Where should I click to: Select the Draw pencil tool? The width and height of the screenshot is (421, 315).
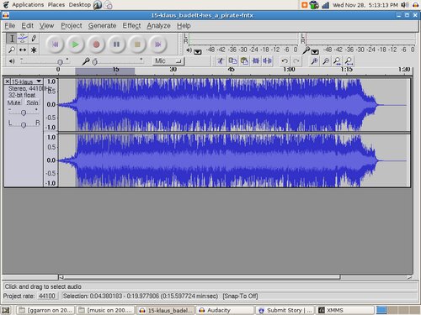coord(34,39)
